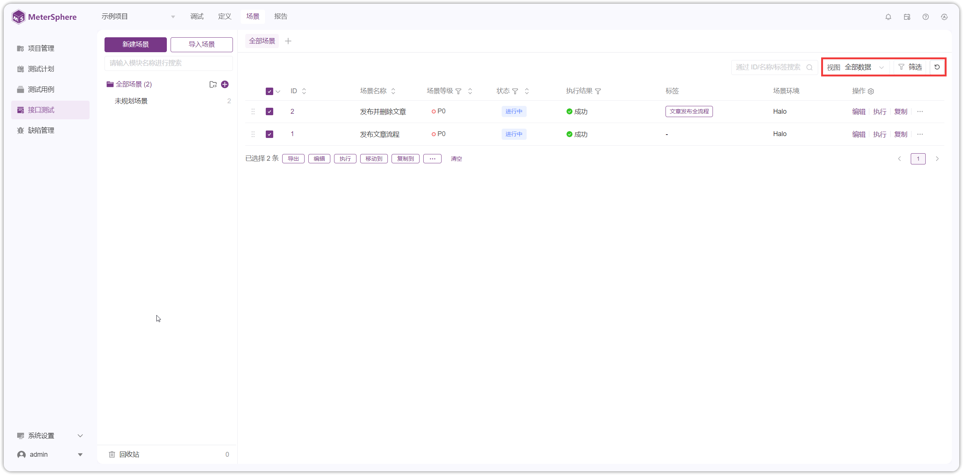Click the search magnifier icon in the scenario search box
Image resolution: width=963 pixels, height=475 pixels.
(809, 67)
